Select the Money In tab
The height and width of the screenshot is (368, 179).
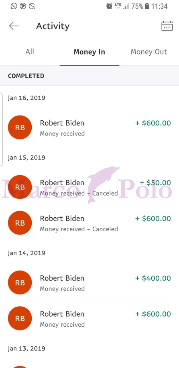pyautogui.click(x=89, y=52)
